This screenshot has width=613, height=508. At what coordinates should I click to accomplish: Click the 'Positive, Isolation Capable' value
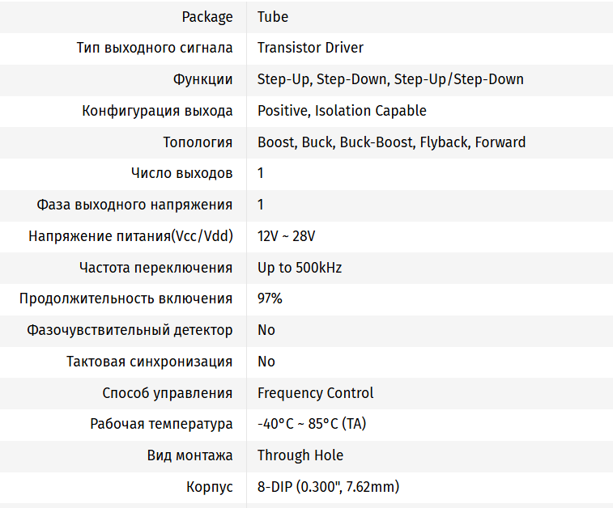pyautogui.click(x=342, y=111)
